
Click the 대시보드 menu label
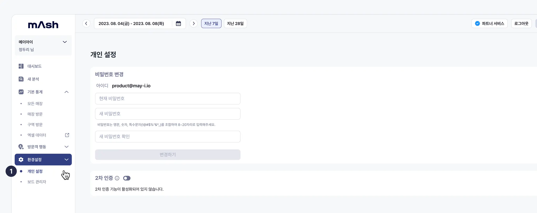pyautogui.click(x=35, y=66)
